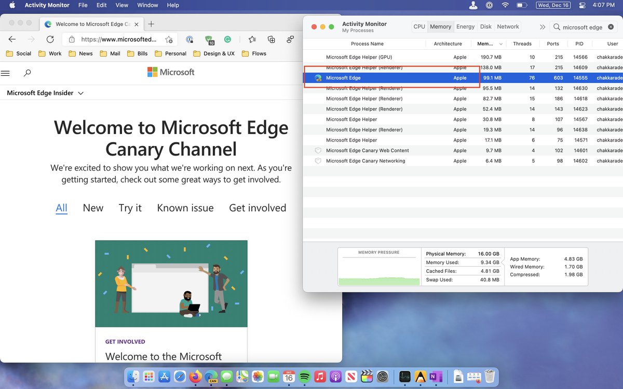The image size is (623, 389).
Task: Select the All filter link
Action: coord(61,208)
